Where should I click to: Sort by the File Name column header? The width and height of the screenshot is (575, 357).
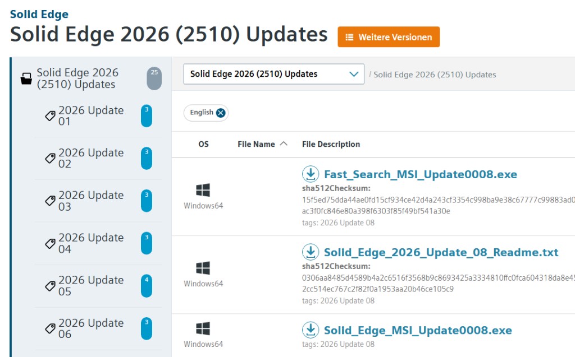coord(256,144)
